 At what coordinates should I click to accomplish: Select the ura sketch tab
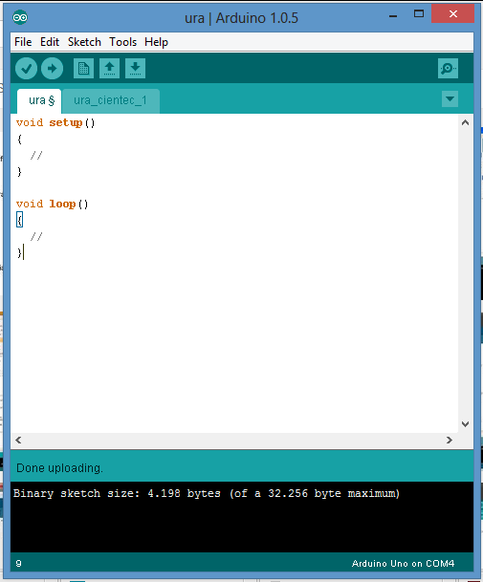[x=39, y=101]
